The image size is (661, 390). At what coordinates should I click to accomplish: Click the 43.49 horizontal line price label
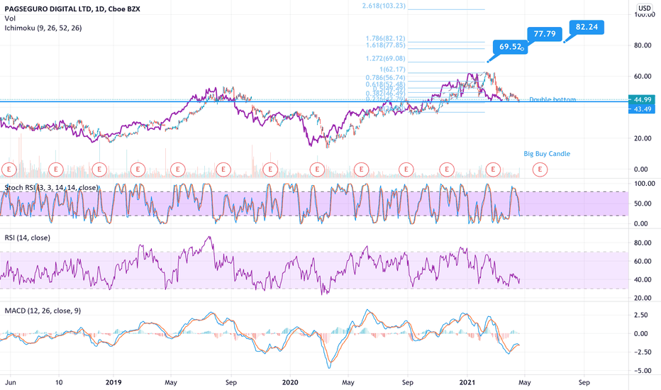642,109
